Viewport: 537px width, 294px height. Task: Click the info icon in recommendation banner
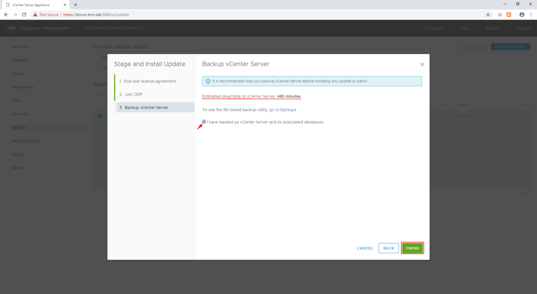(208, 81)
